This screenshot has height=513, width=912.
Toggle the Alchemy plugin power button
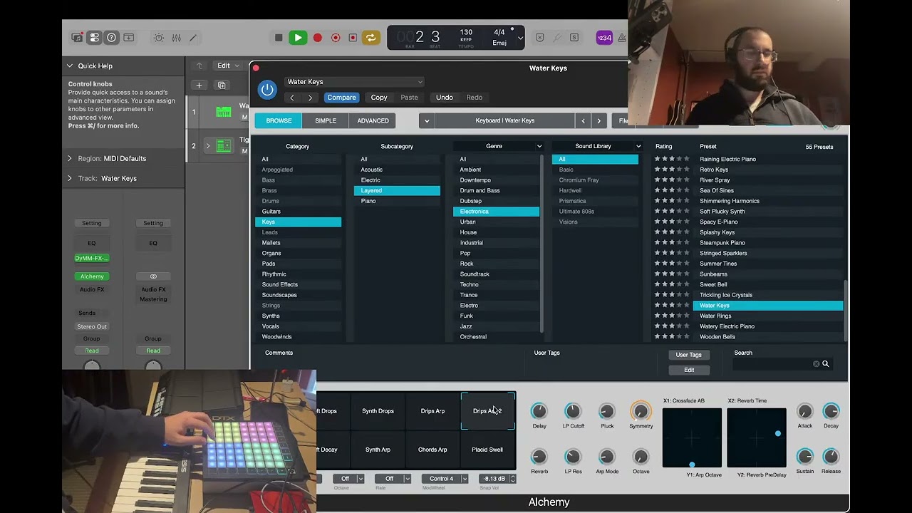pos(267,90)
